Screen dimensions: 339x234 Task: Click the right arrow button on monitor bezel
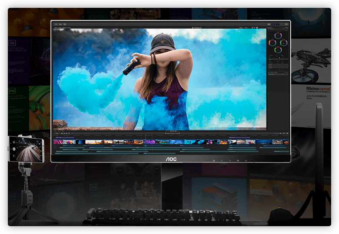[230, 161]
